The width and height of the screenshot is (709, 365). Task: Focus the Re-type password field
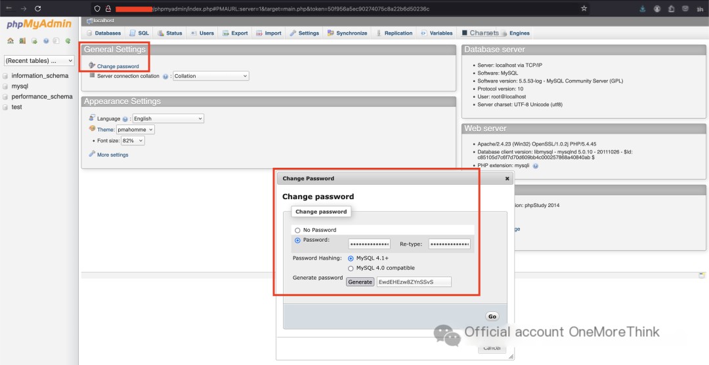tap(450, 244)
